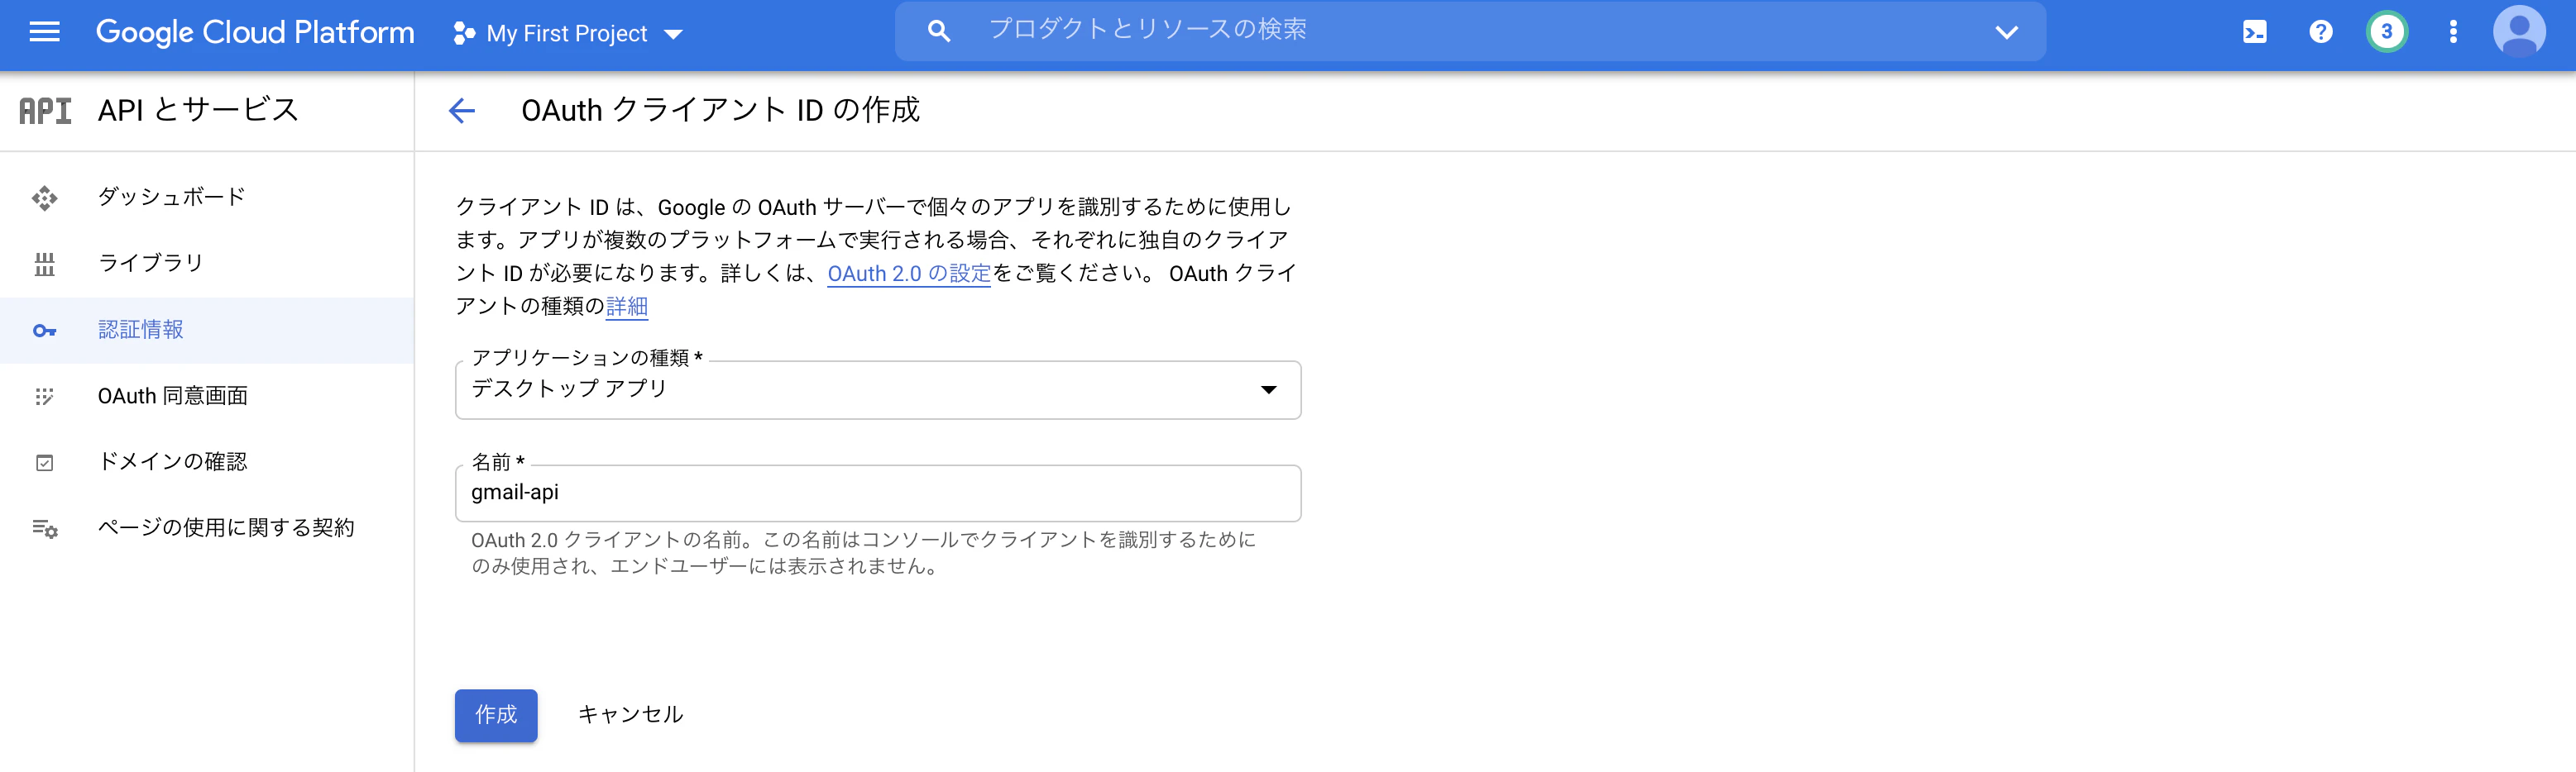Screen dimensions: 2576x772
Task: Follow the OAuth 2.0 の設定 link
Action: click(908, 274)
